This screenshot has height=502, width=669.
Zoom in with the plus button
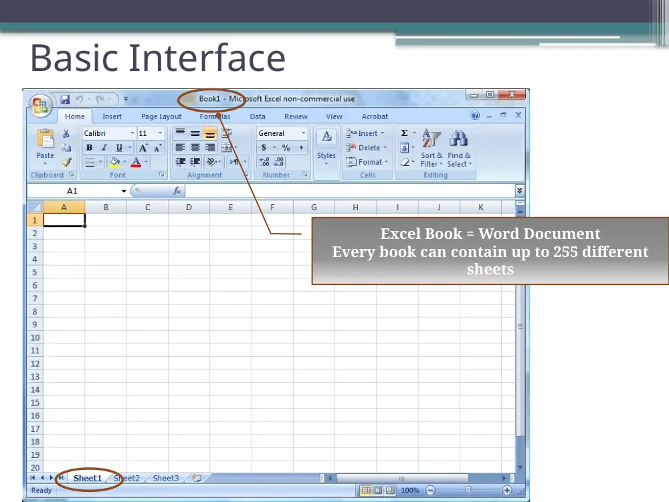click(507, 491)
